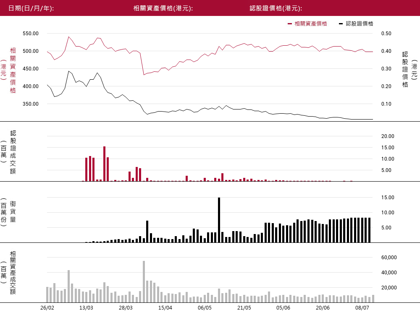Screen dimensions: 420x315
Task: Click the 60,000 underlying turnover axis value
Action: [389, 258]
